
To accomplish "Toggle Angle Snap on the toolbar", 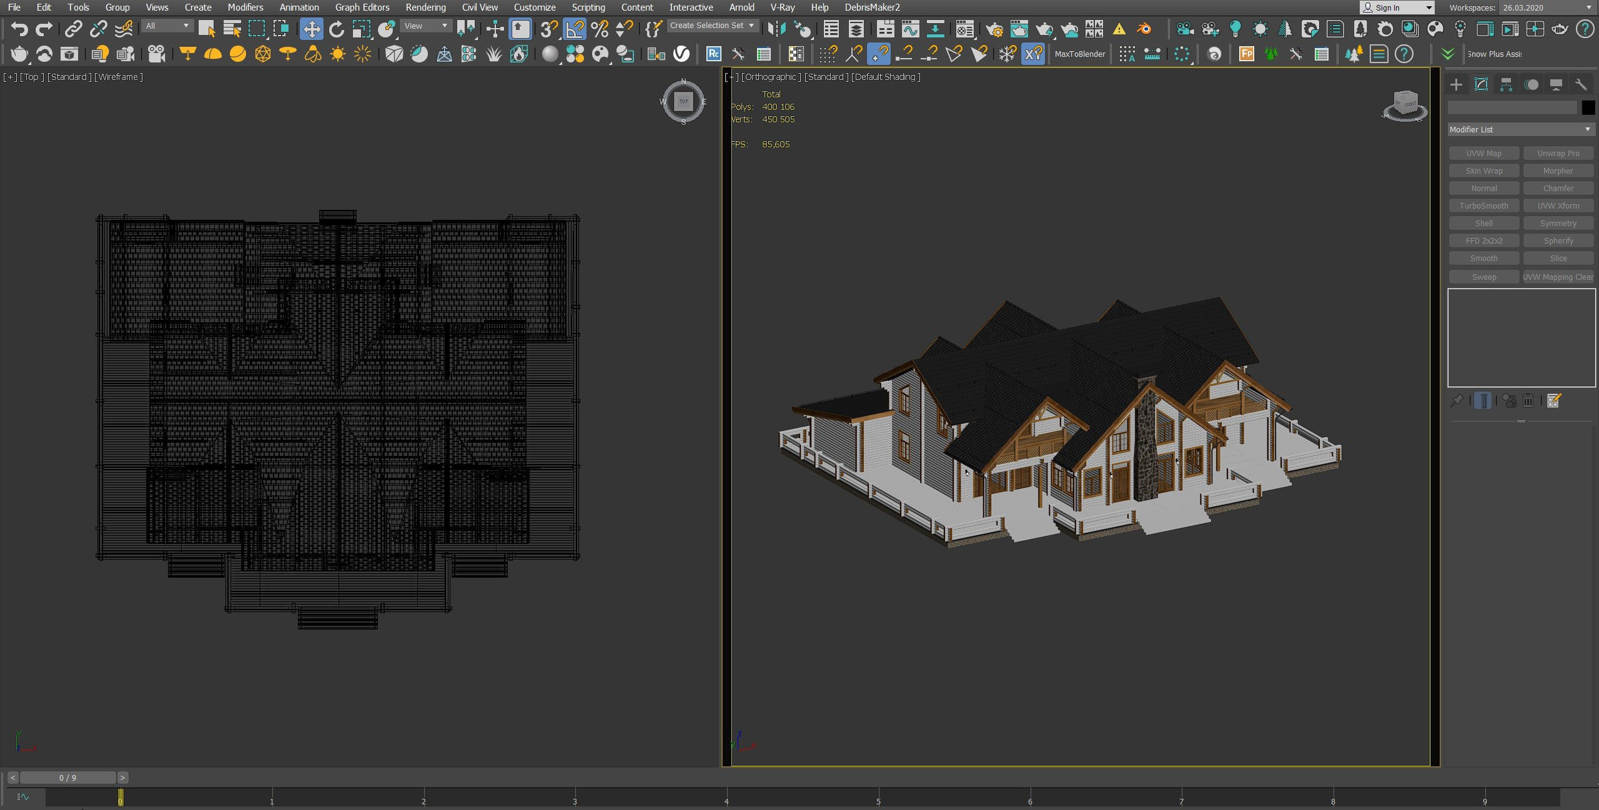I will 574,29.
